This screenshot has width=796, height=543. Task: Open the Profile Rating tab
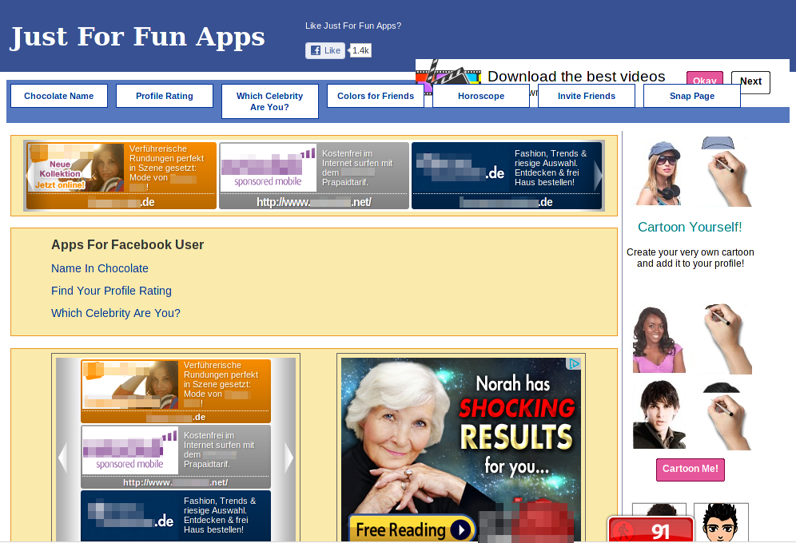(x=165, y=96)
